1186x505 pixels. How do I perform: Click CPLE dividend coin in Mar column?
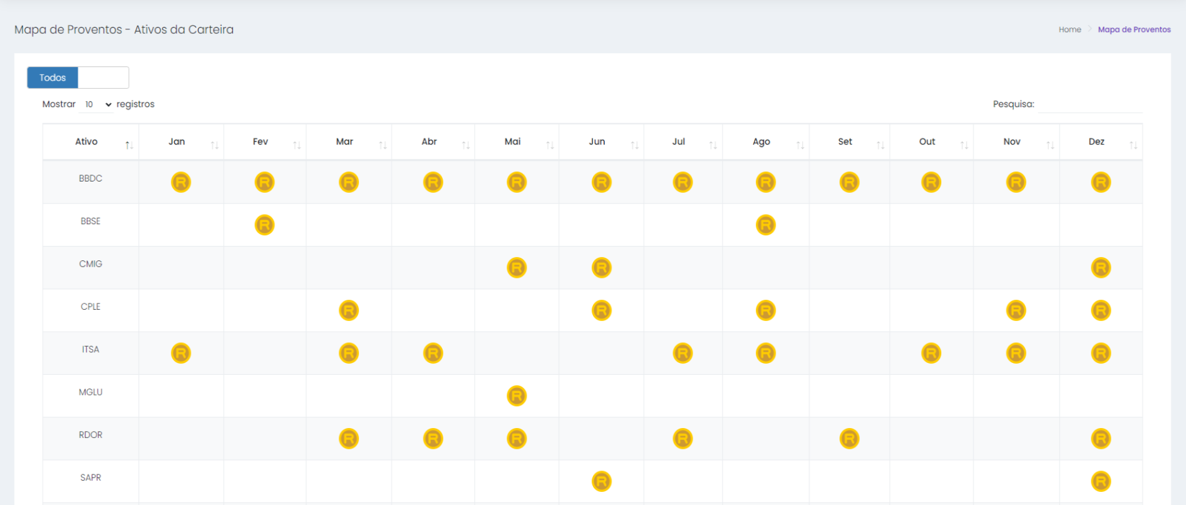coord(349,310)
